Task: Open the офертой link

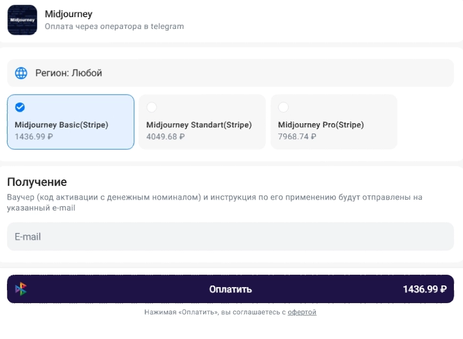Action: 302,312
